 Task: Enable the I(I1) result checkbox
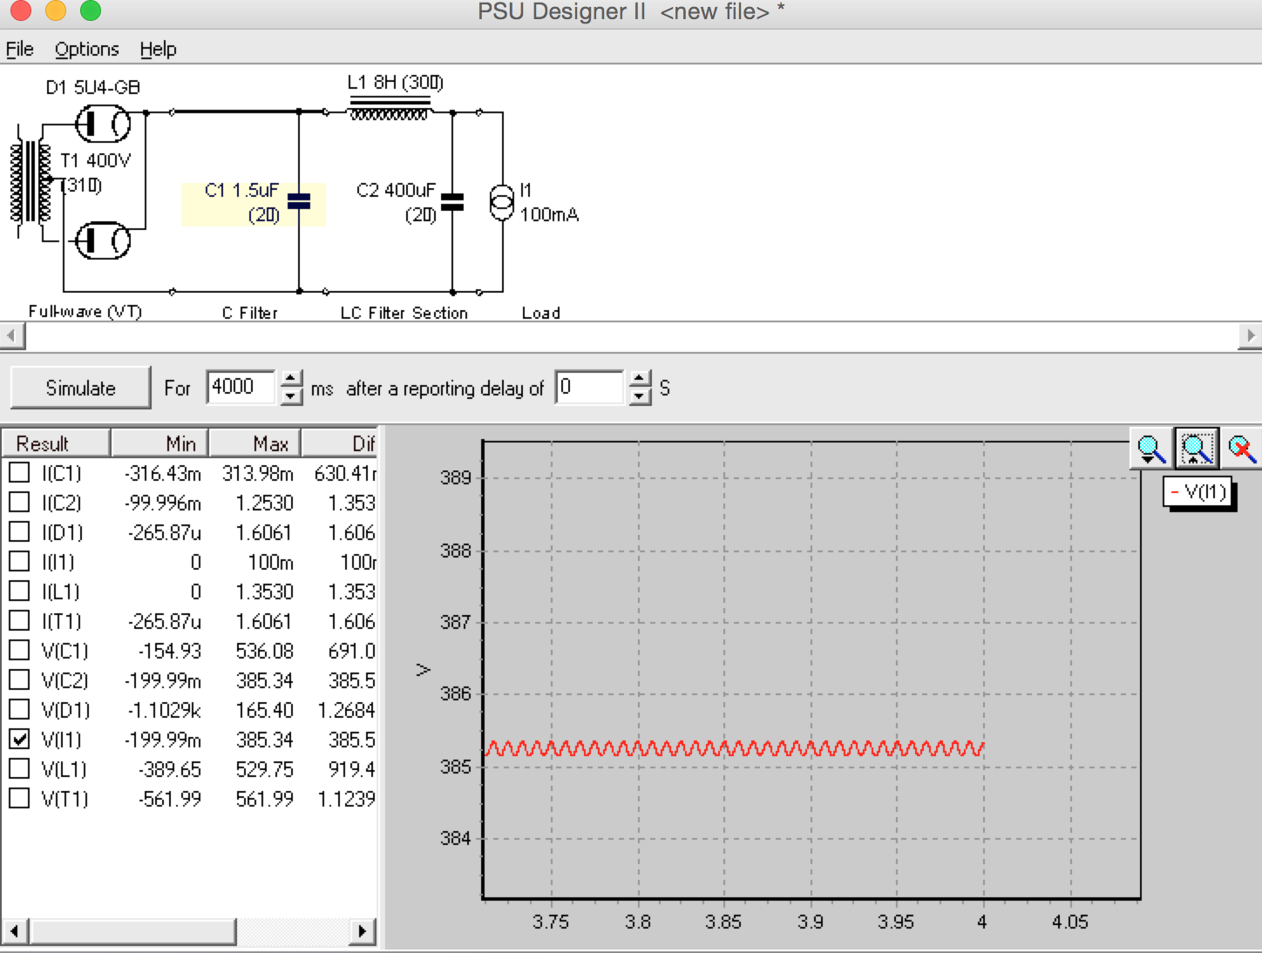[x=19, y=561]
